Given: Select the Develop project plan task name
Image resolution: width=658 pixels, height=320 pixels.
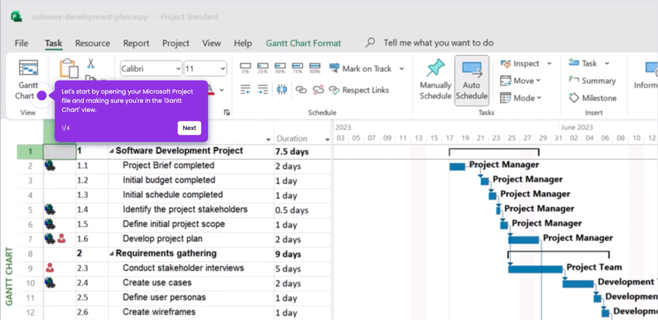Looking at the screenshot, I should pos(162,239).
